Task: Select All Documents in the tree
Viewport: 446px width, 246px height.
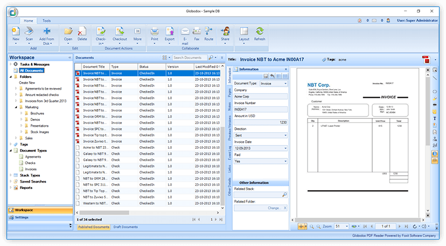Action: (x=31, y=70)
